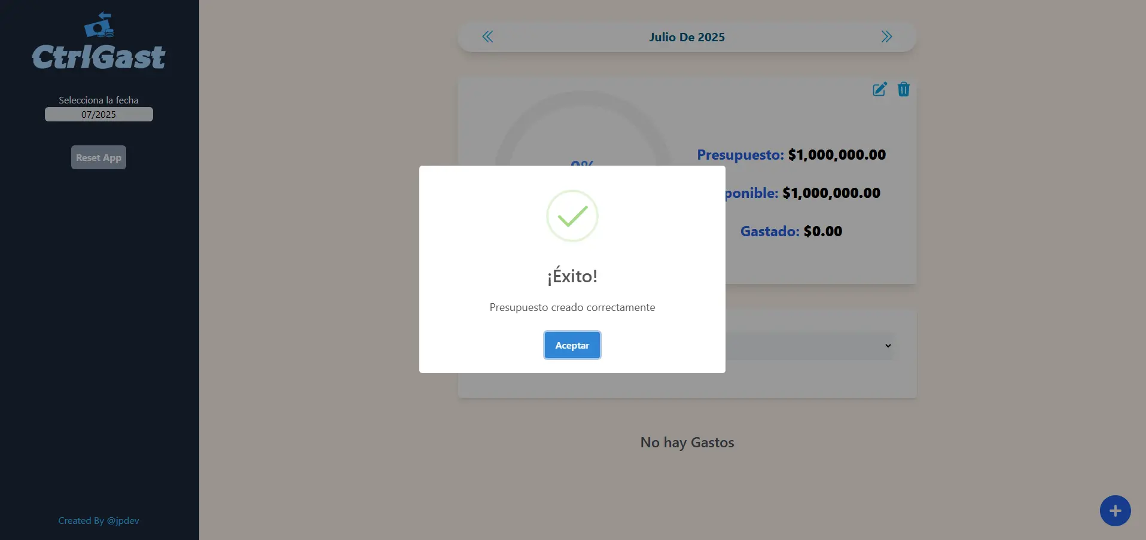Click the edit budget pencil icon

(879, 90)
